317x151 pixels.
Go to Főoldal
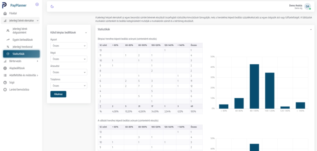pyautogui.click(x=13, y=14)
